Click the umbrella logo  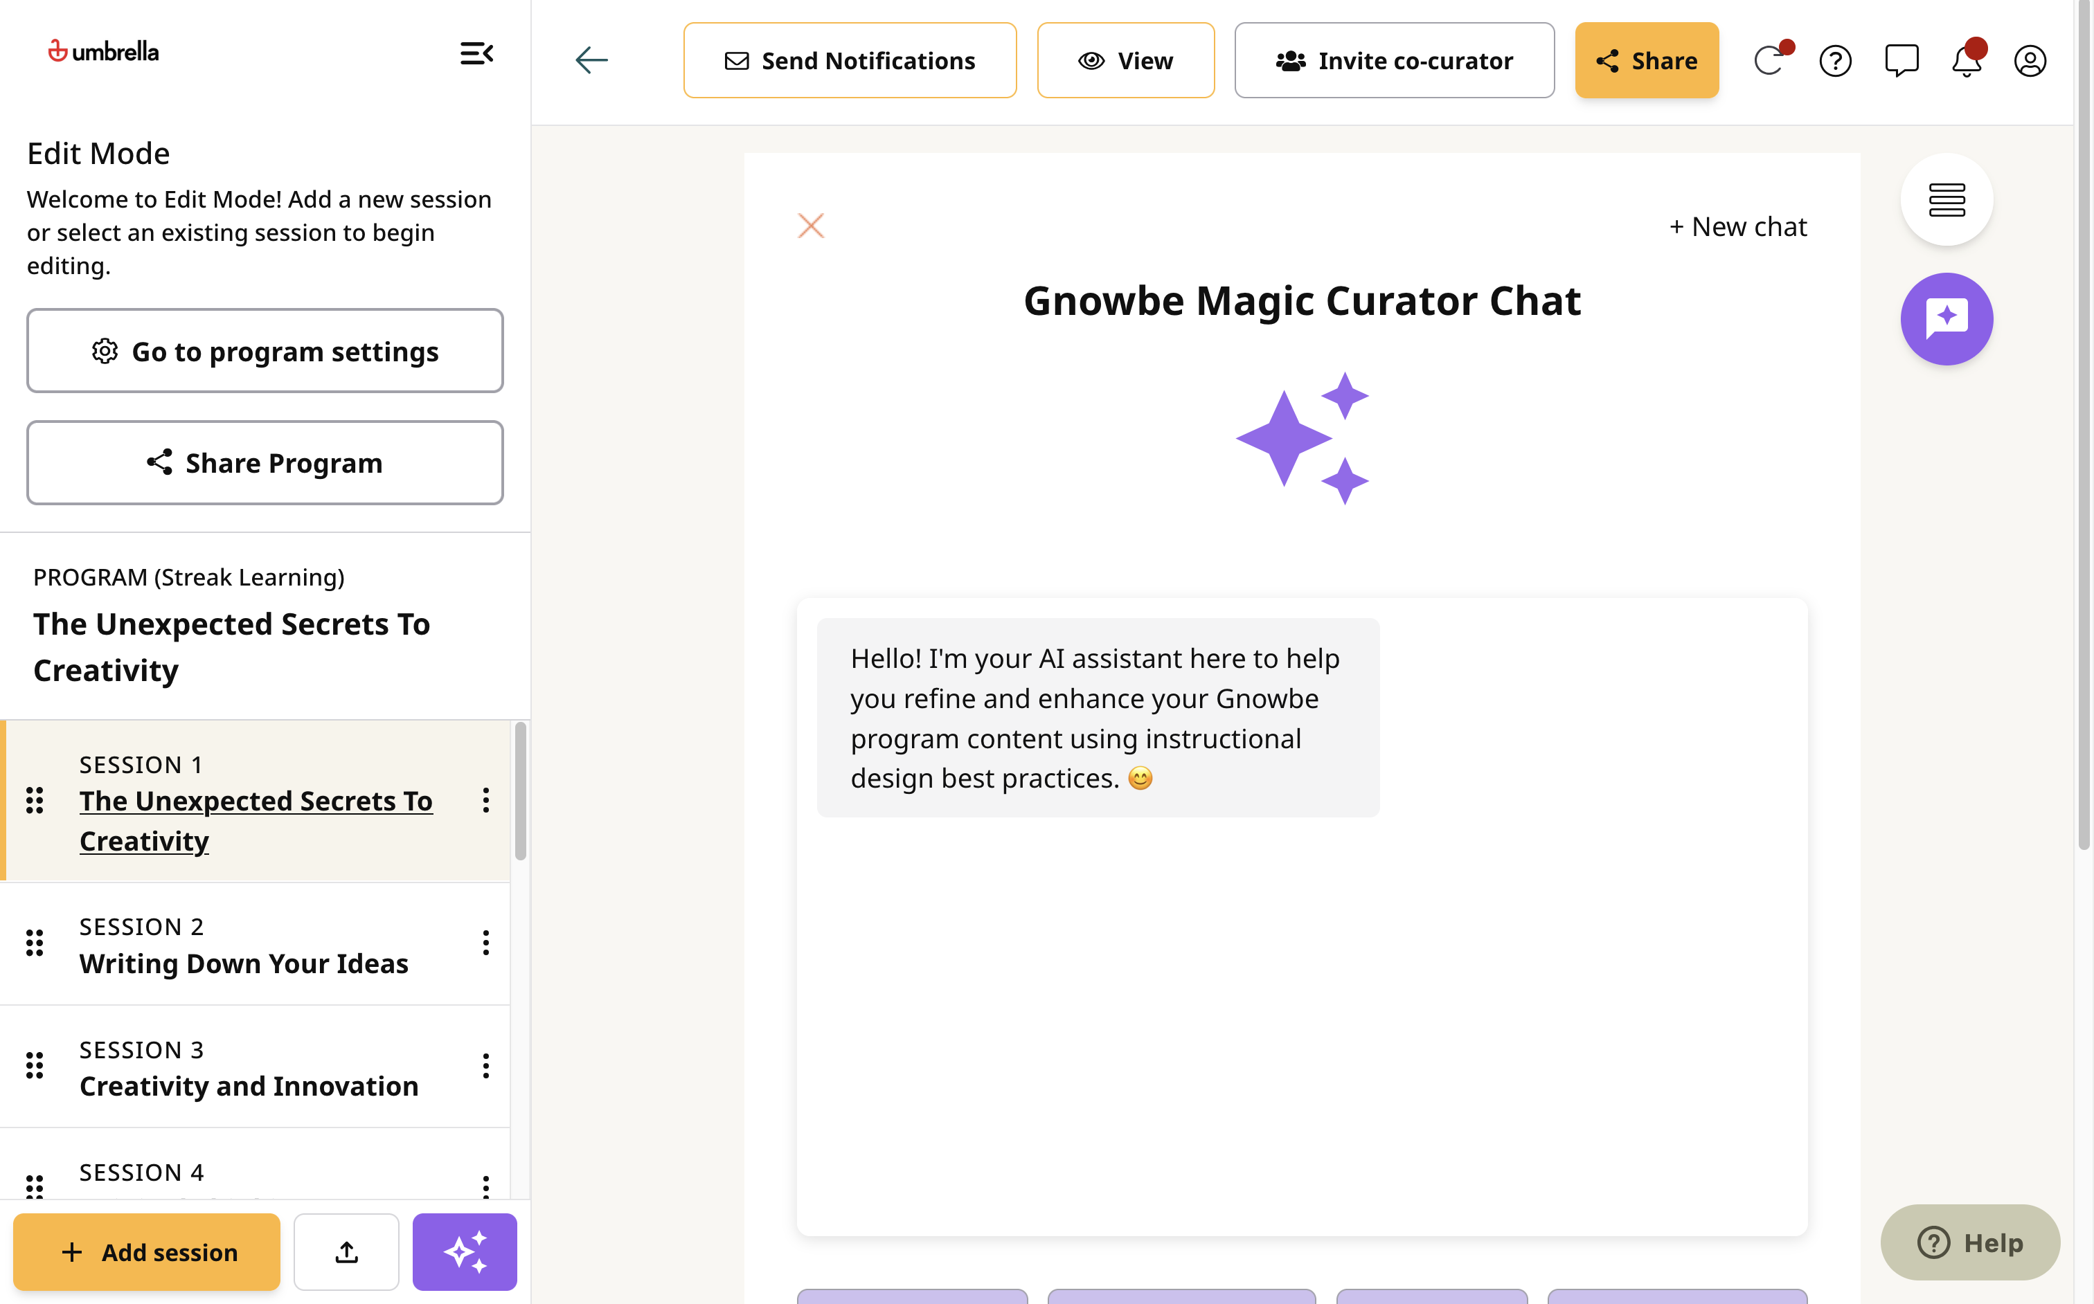(102, 52)
